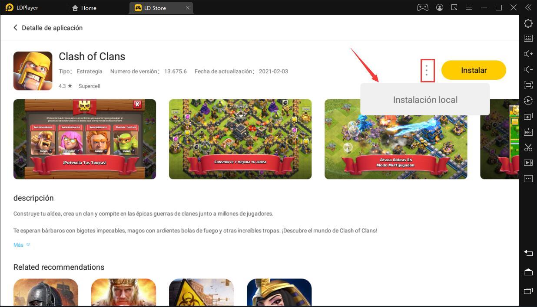Open the operation recorder icon

528,101
